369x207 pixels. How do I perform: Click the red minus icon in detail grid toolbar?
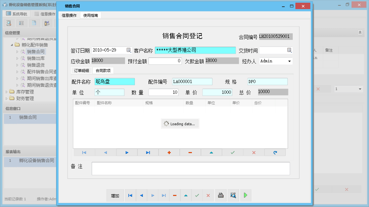pos(190,152)
